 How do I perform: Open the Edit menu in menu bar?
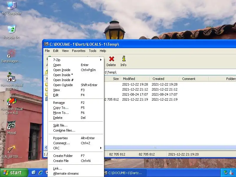[x=56, y=51]
